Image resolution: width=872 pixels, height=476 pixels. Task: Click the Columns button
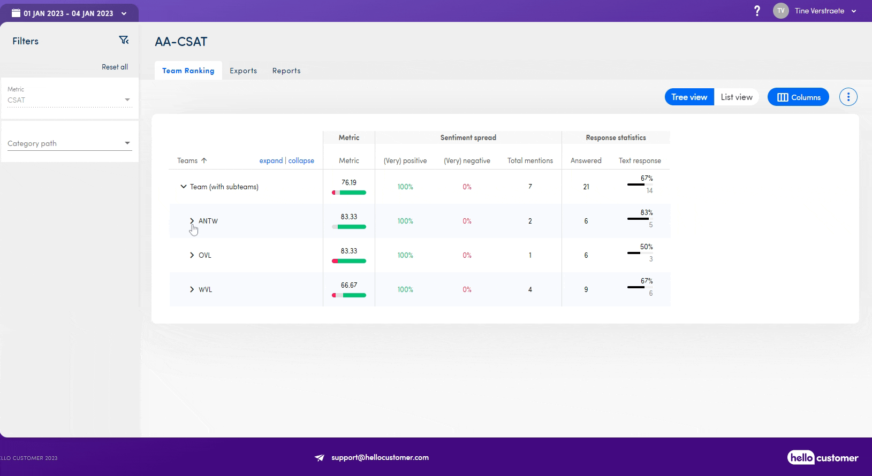tap(798, 97)
